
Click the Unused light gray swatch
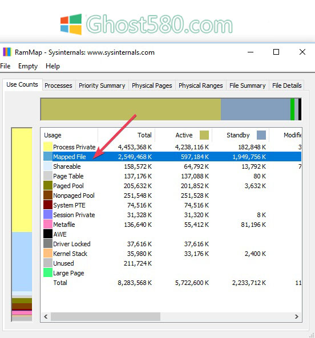48,263
